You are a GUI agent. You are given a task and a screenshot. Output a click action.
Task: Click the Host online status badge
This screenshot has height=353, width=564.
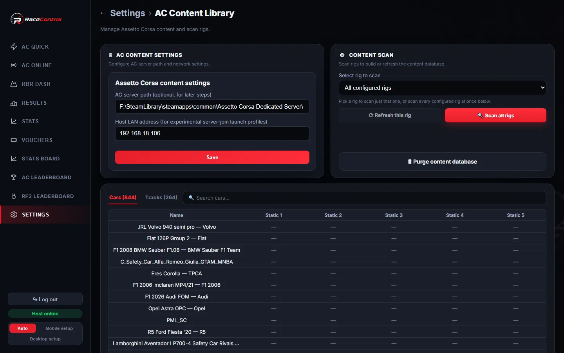point(45,314)
